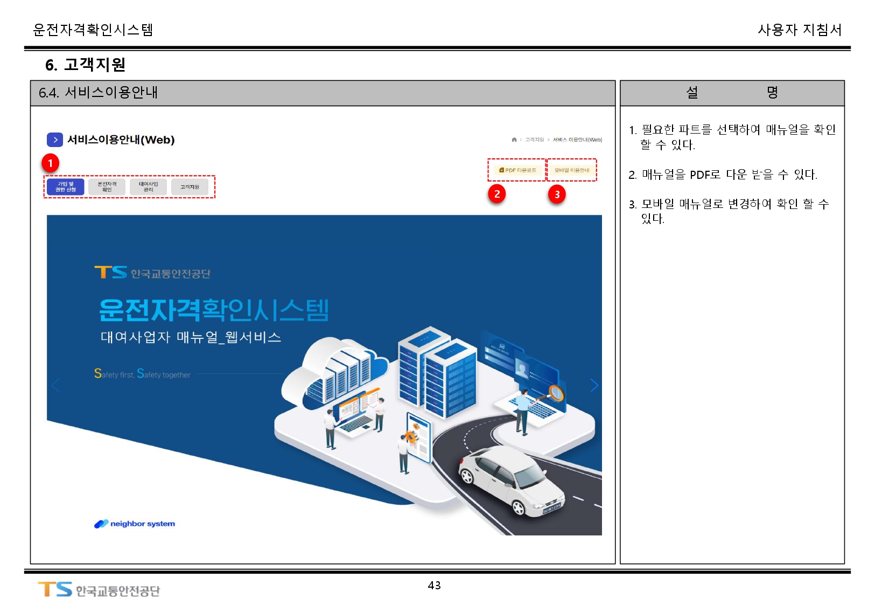Image resolution: width=875 pixels, height=606 pixels.
Task: Click the home icon in the breadcrumb
Action: point(514,140)
